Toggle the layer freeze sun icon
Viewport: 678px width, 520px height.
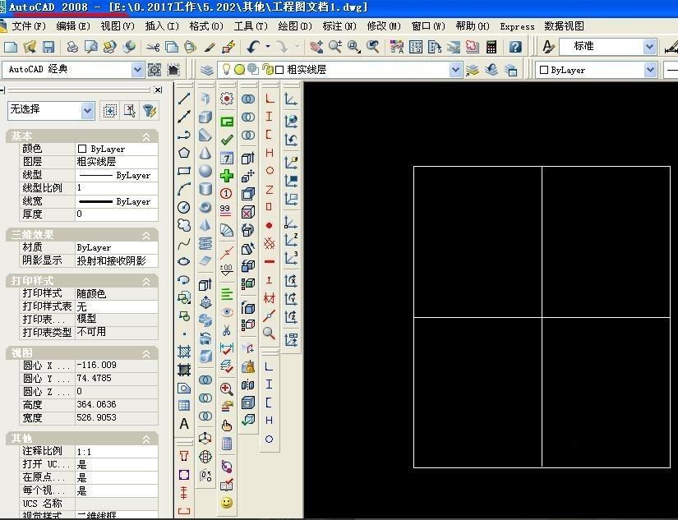(239, 69)
